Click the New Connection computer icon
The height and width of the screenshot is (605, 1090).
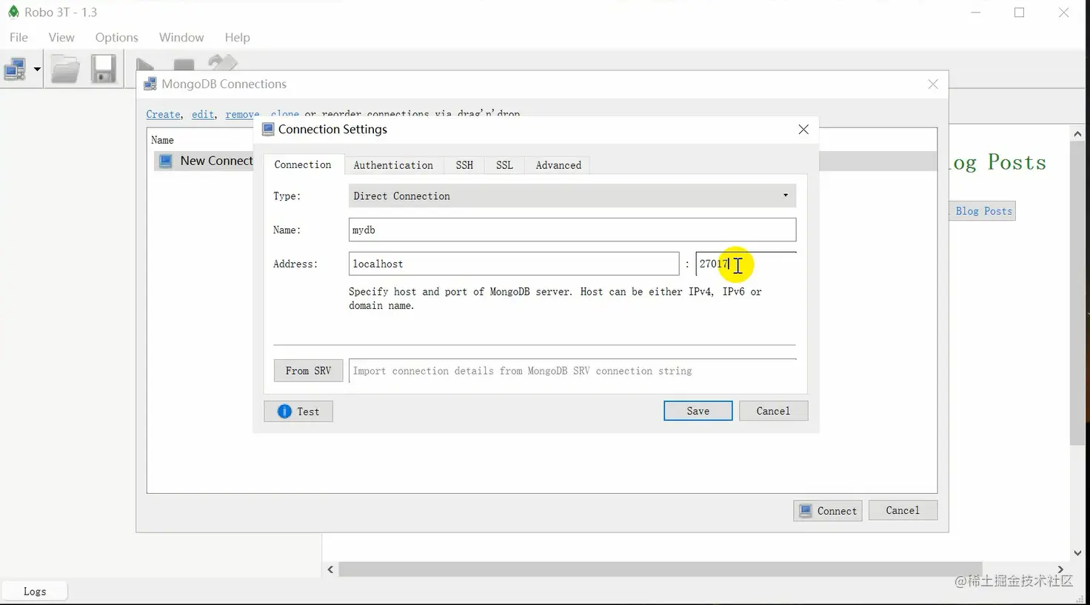[166, 161]
